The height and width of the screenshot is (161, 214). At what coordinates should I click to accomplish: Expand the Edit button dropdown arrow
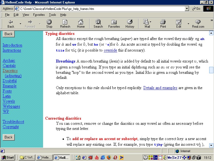coord(189,23)
